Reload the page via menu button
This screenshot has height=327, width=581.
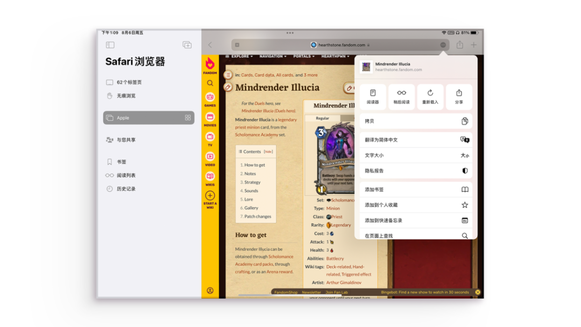click(x=430, y=97)
